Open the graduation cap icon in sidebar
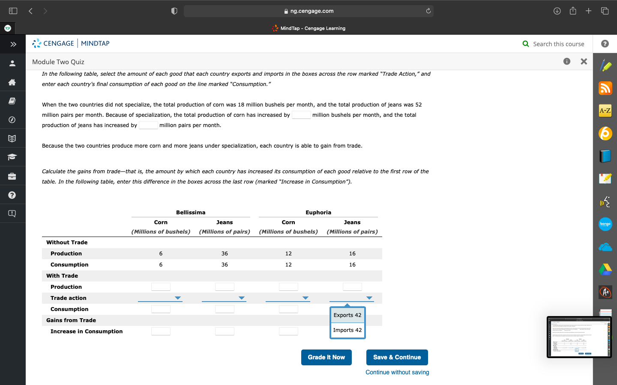Screen dimensions: 617x385 pyautogui.click(x=12, y=157)
